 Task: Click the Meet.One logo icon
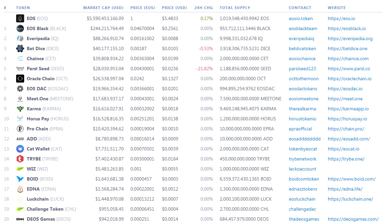[x=20, y=99]
